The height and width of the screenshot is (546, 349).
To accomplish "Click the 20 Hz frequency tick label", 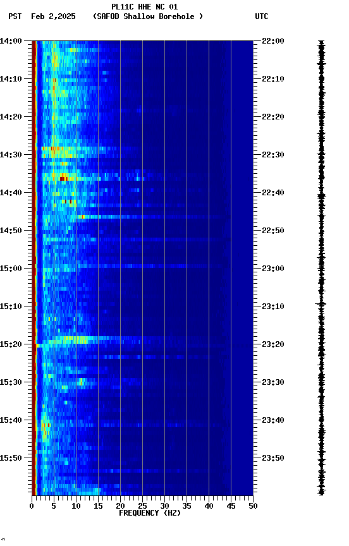I will click(120, 506).
